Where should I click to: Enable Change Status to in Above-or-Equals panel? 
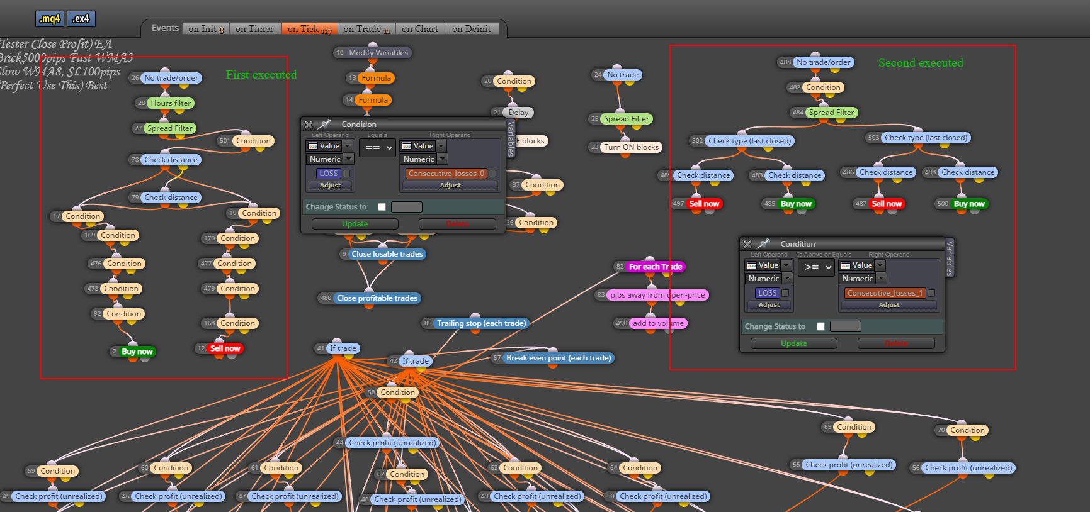(820, 326)
